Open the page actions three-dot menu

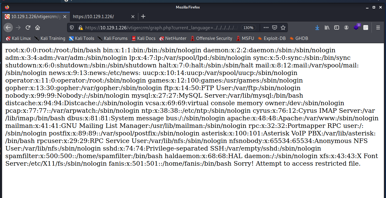pyautogui.click(x=266, y=28)
